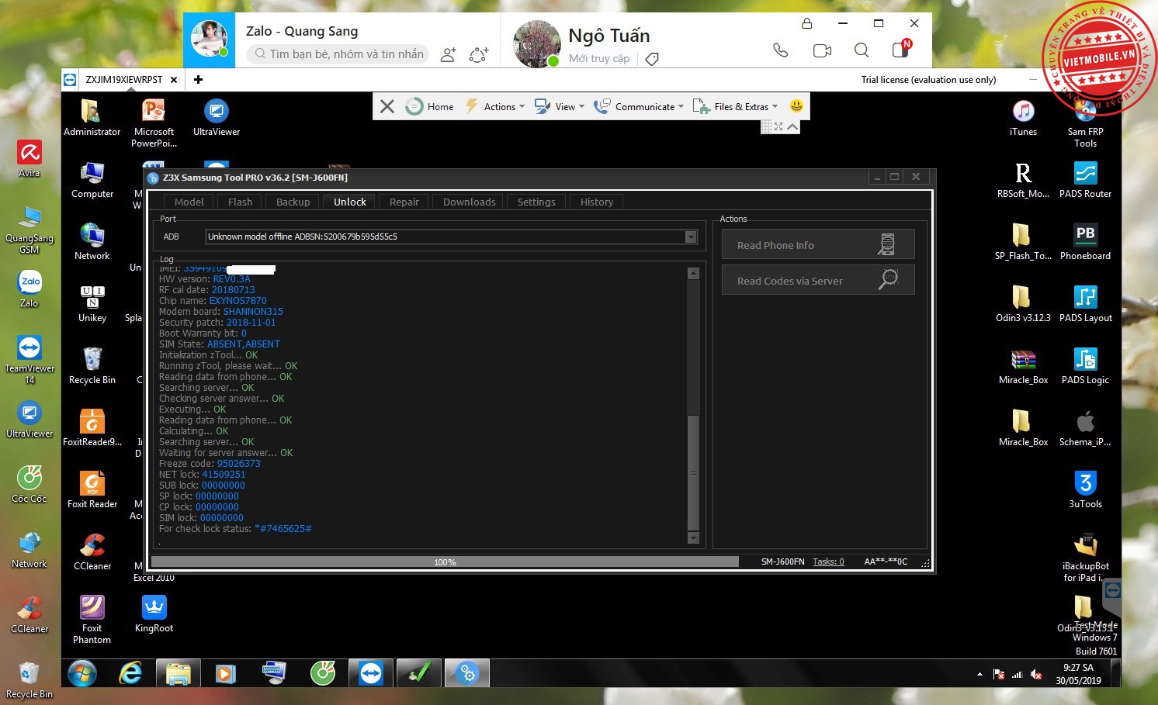Click Read Codes via Server button
Viewport: 1158px width, 705px height.
(x=818, y=281)
